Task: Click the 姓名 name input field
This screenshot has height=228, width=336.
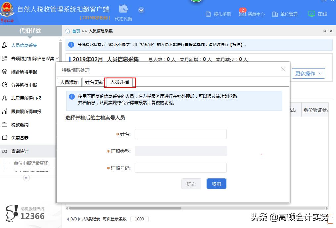Action: (x=181, y=134)
